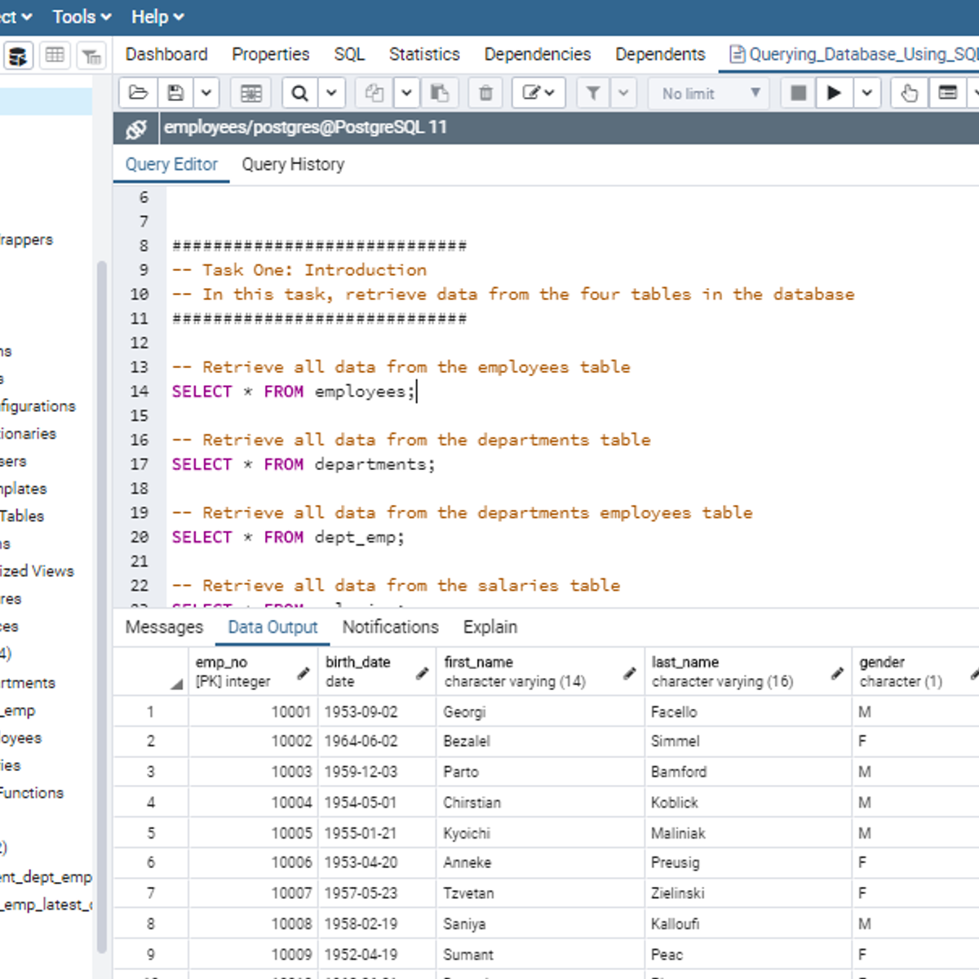
Task: Click the Save File floppy icon
Action: coord(175,93)
